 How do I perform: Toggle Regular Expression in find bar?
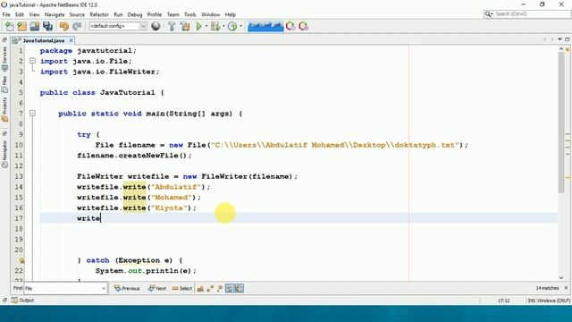pyautogui.click(x=220, y=289)
